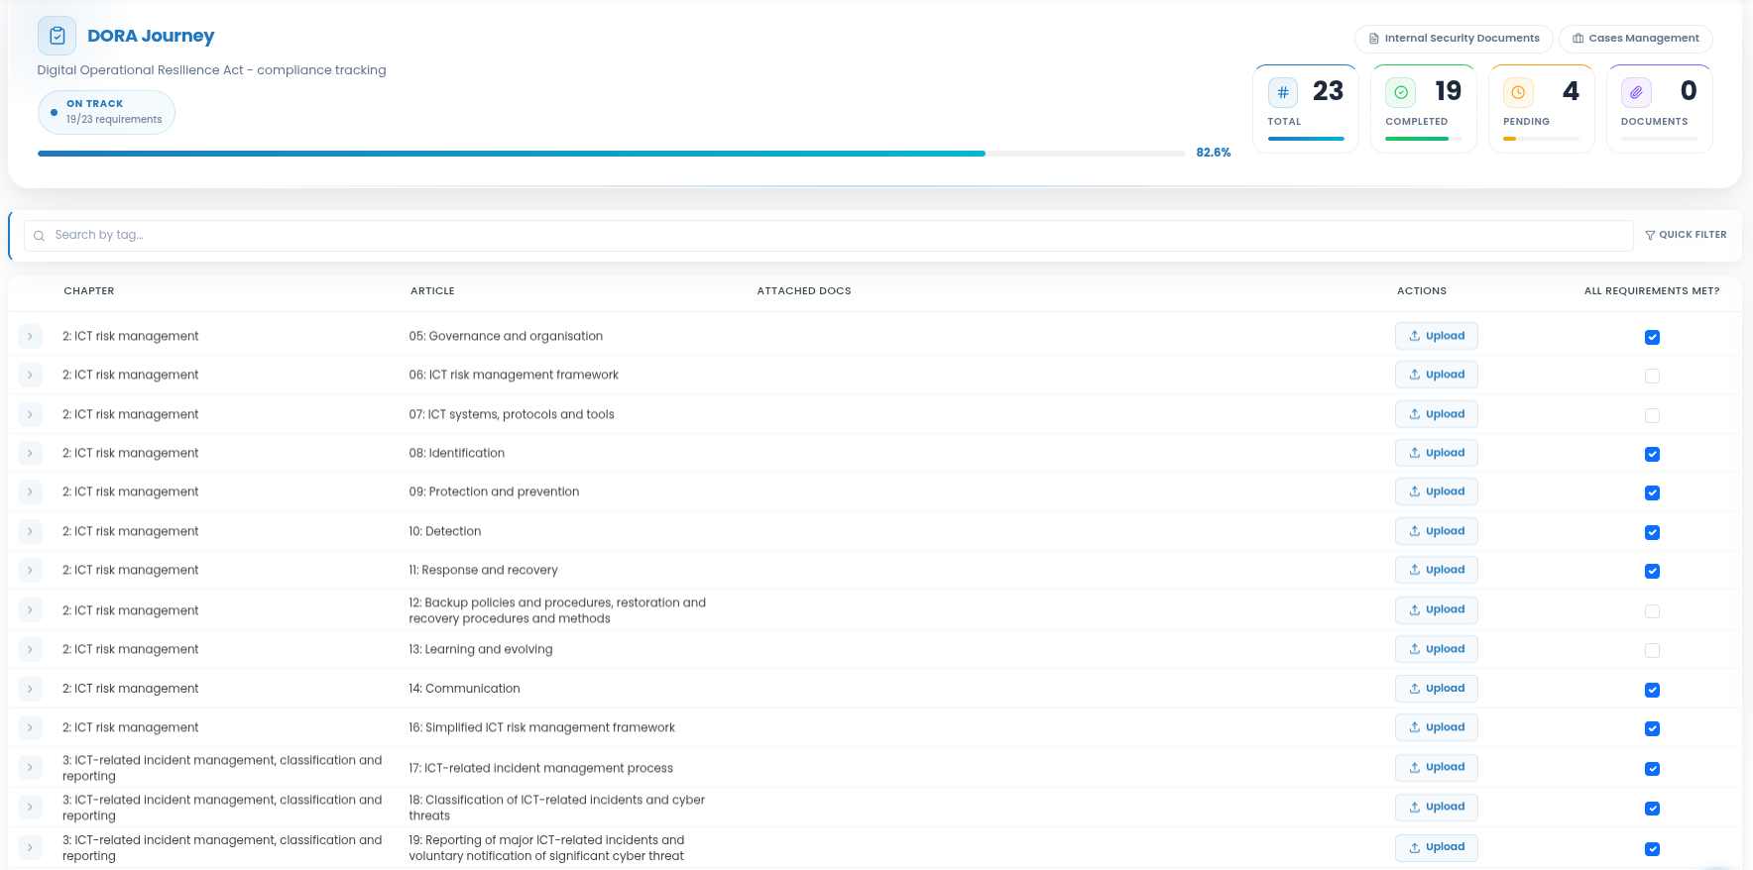Upload document for 12: Backup policies and procedures
Screen dimensions: 1753x870
tap(1437, 609)
